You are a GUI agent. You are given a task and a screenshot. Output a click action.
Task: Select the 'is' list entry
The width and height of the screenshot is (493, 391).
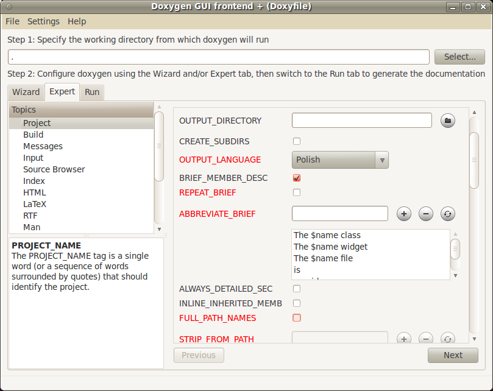[371, 270]
